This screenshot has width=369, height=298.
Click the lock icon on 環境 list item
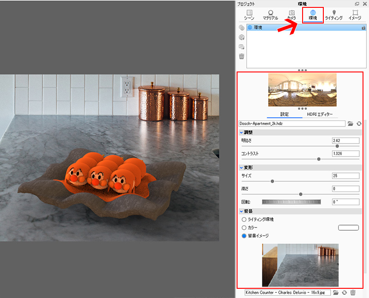click(363, 28)
